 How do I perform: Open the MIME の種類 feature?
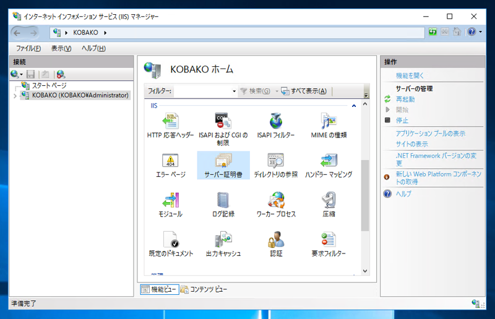point(329,125)
